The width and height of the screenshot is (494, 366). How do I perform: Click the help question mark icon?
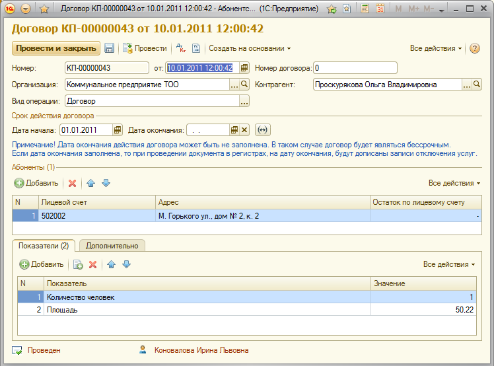click(474, 48)
